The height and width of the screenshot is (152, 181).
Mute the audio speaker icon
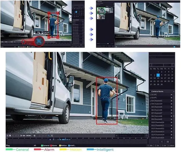pyautogui.click(x=35, y=136)
